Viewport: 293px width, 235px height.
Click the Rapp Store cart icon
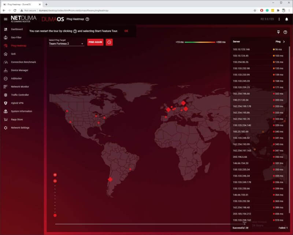pyautogui.click(x=5, y=120)
